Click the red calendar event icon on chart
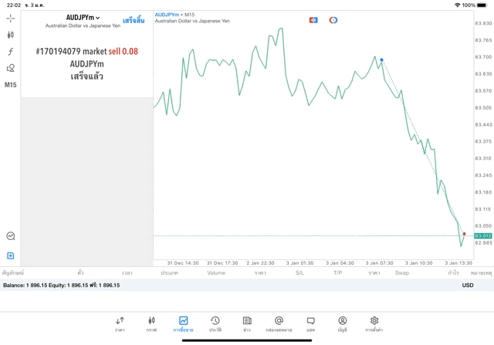The height and width of the screenshot is (345, 494). 313,19
